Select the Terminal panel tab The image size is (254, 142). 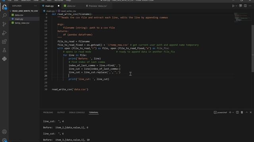[x=94, y=112]
